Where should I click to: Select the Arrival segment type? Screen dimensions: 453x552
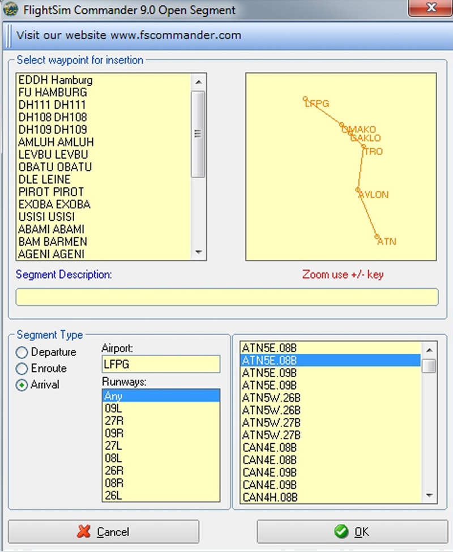point(37,385)
